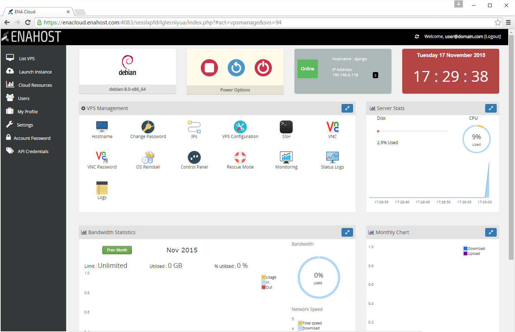Screen dimensions: 515x332
Task: Click the IP count badge showing 2
Action: point(375,75)
